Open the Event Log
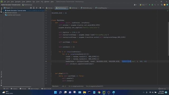169x95 pixels. [x=162, y=89]
